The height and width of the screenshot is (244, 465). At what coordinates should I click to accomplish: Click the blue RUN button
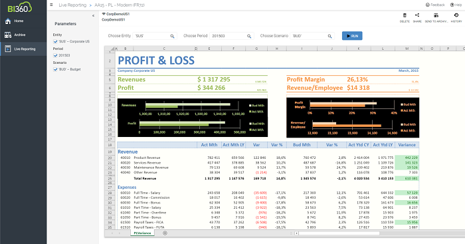[x=352, y=36]
